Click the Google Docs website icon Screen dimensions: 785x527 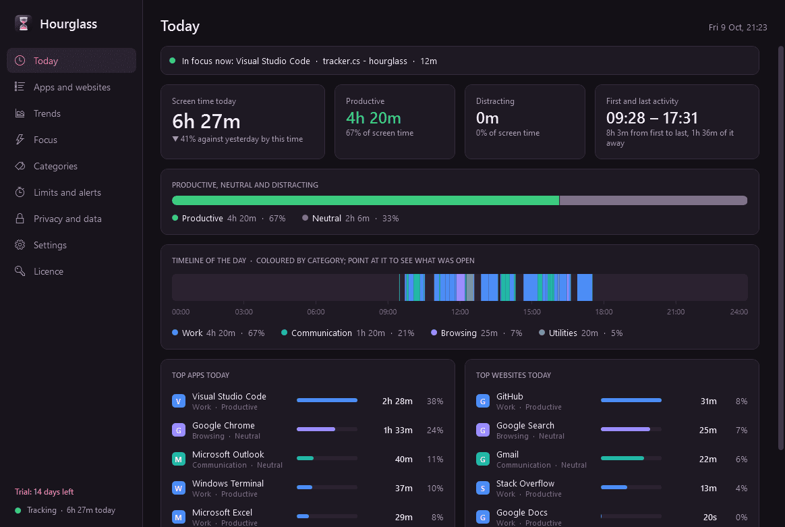pos(483,517)
